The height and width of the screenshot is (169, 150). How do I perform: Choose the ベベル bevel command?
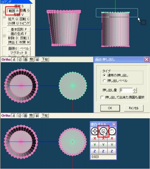tap(24, 49)
